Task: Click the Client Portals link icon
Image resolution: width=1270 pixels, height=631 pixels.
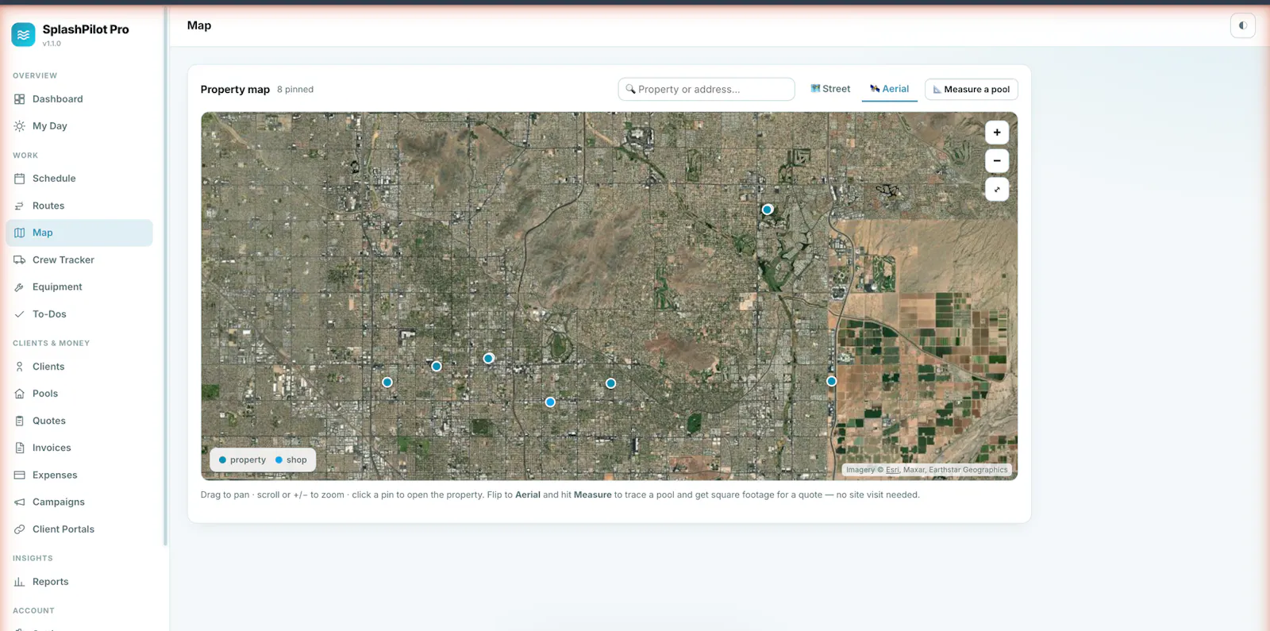Action: coord(20,529)
